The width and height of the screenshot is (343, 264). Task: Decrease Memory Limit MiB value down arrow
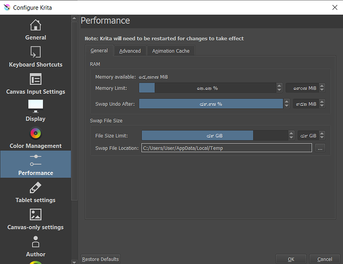pos(322,90)
